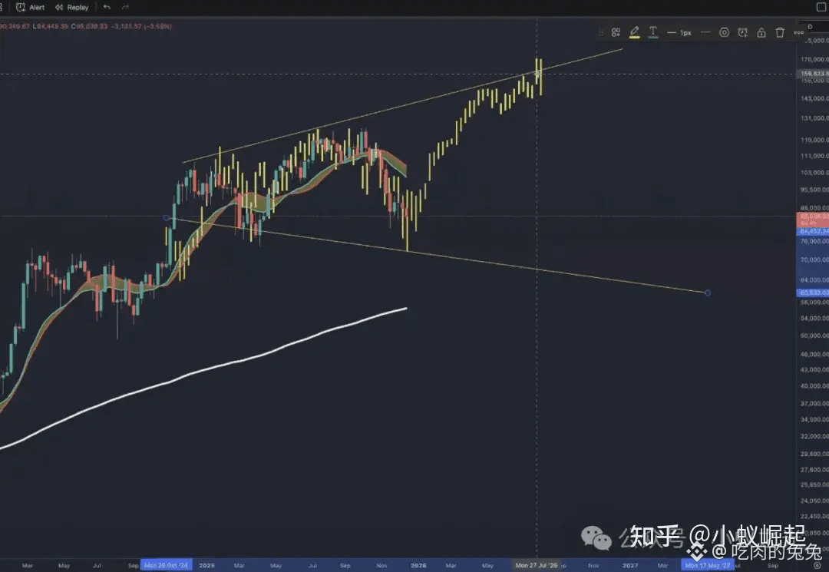Lock the selected trendline drawing
Screen dimensions: 829x572
coord(761,33)
